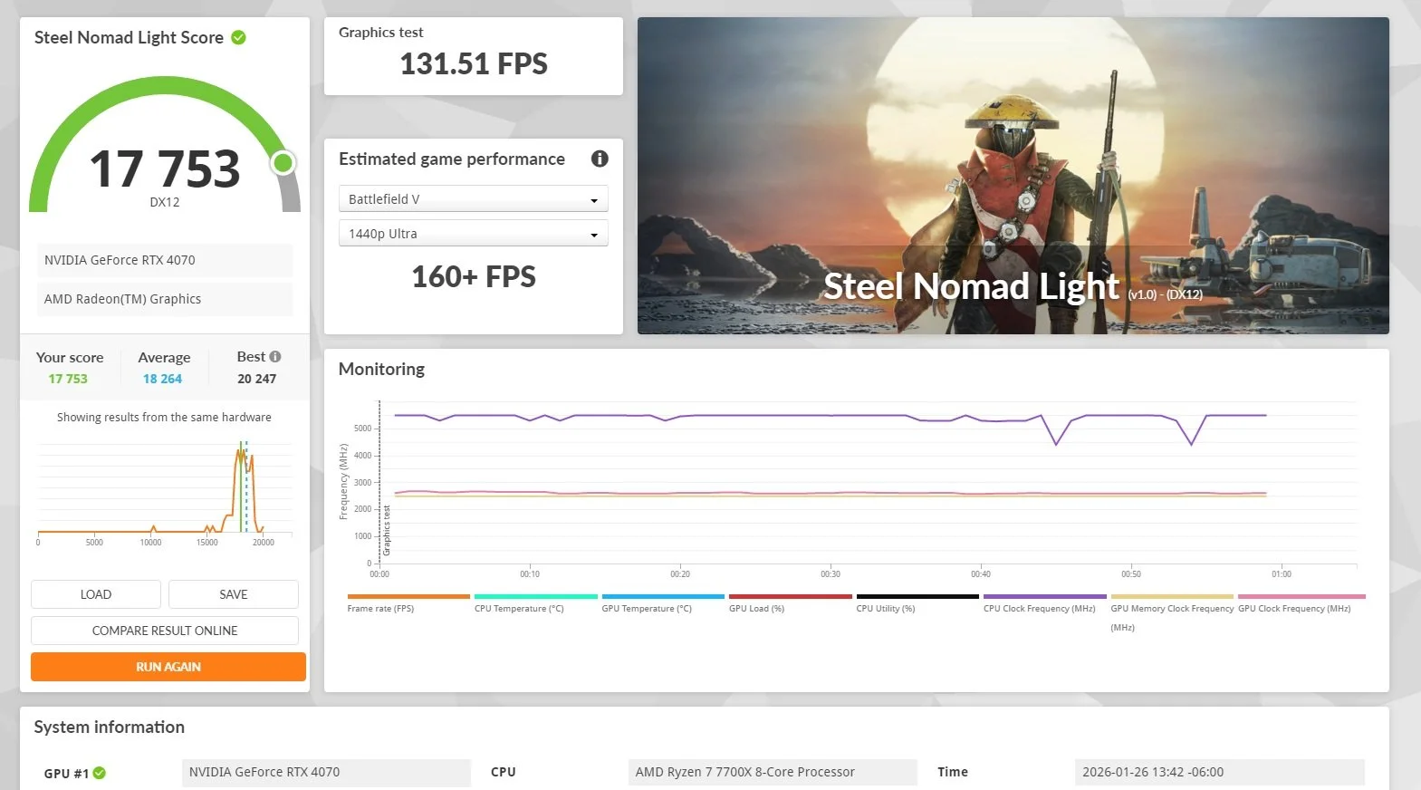Screen dimensions: 1421x790
Task: Open the 1440p Ultra resolution dropdown
Action: [474, 234]
